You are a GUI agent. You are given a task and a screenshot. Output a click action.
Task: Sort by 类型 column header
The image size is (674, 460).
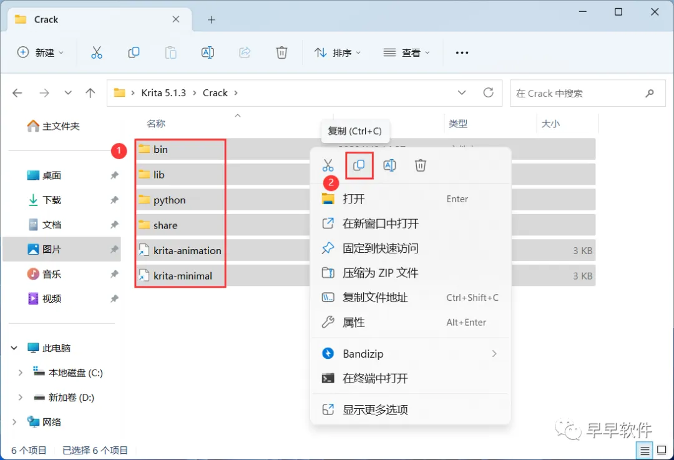coord(458,124)
